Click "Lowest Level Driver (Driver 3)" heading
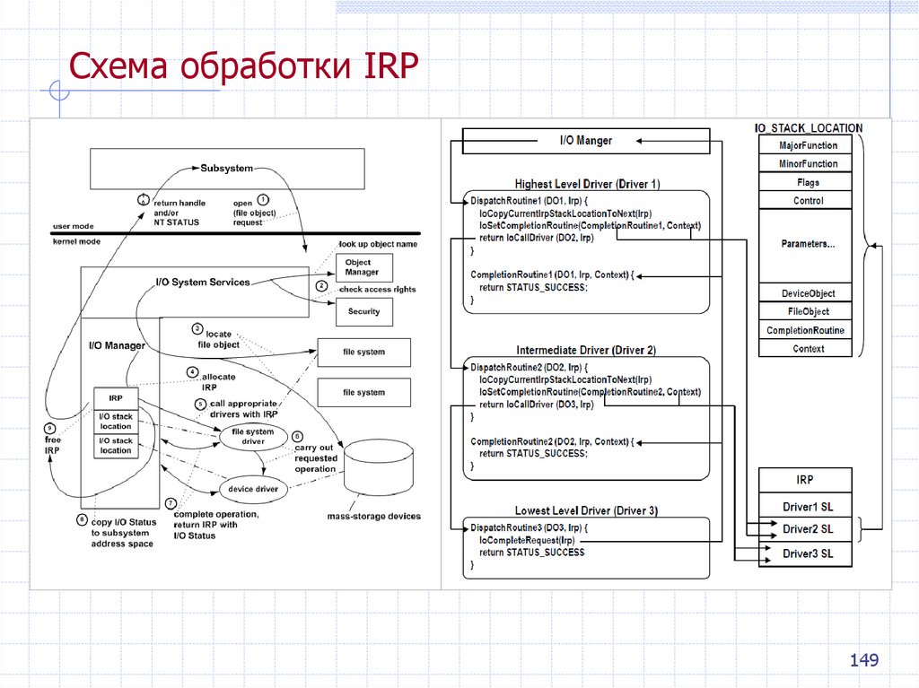Viewport: 919px width, 688px height. click(586, 511)
